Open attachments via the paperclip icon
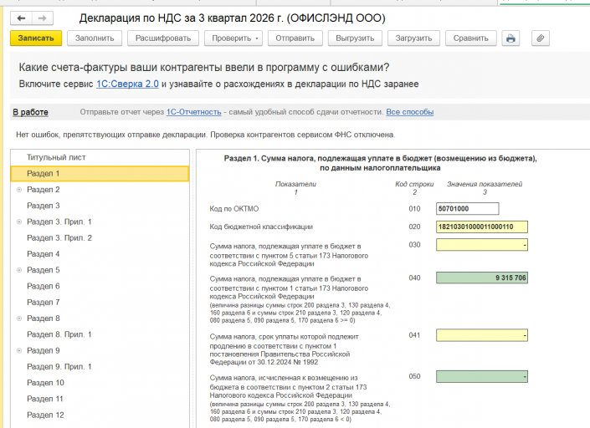Screen dimensions: 590x428 (x=541, y=38)
